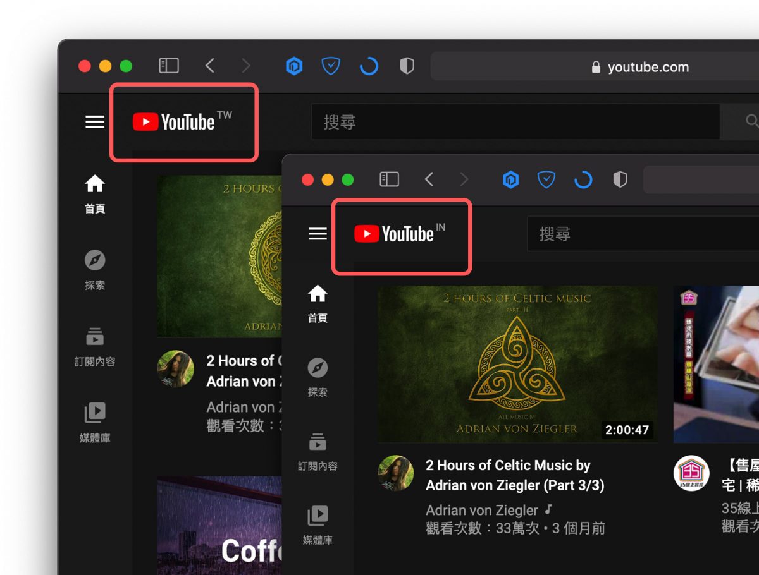Click 35線上賞屋 channel avatar in front window

point(691,473)
